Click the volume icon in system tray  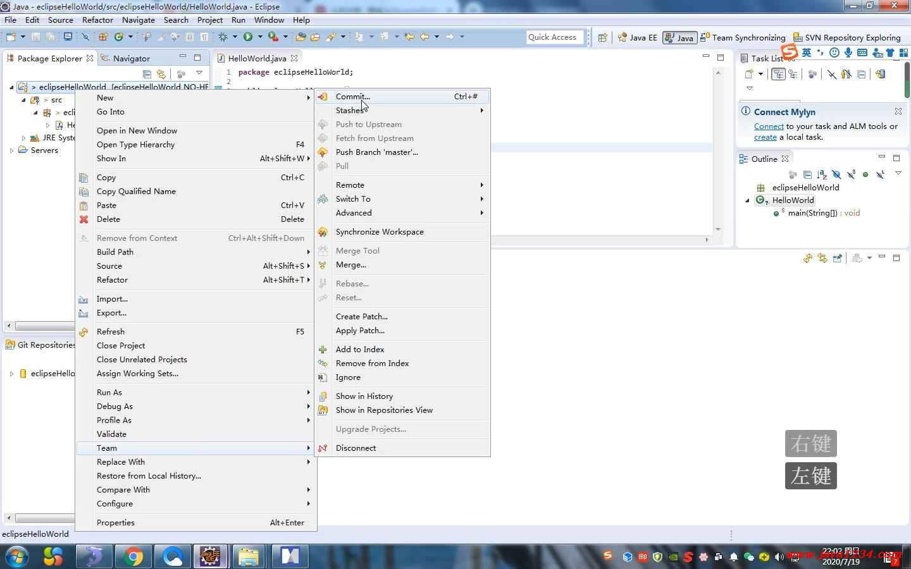coord(779,557)
